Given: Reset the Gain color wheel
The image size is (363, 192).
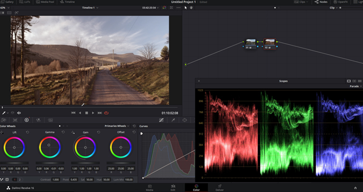Looking at the screenshot, I should coord(99,132).
